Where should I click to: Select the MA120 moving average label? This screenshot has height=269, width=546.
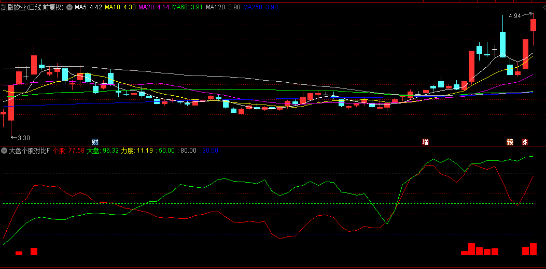(223, 7)
